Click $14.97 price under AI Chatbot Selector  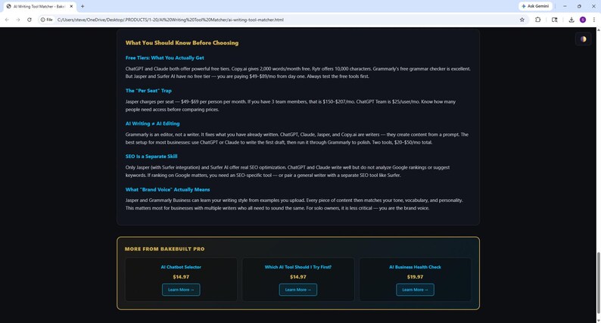click(181, 277)
